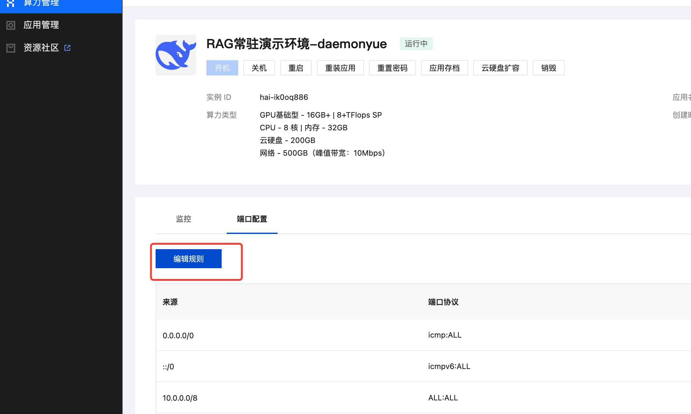Click the disabled 开机 button

click(x=222, y=68)
